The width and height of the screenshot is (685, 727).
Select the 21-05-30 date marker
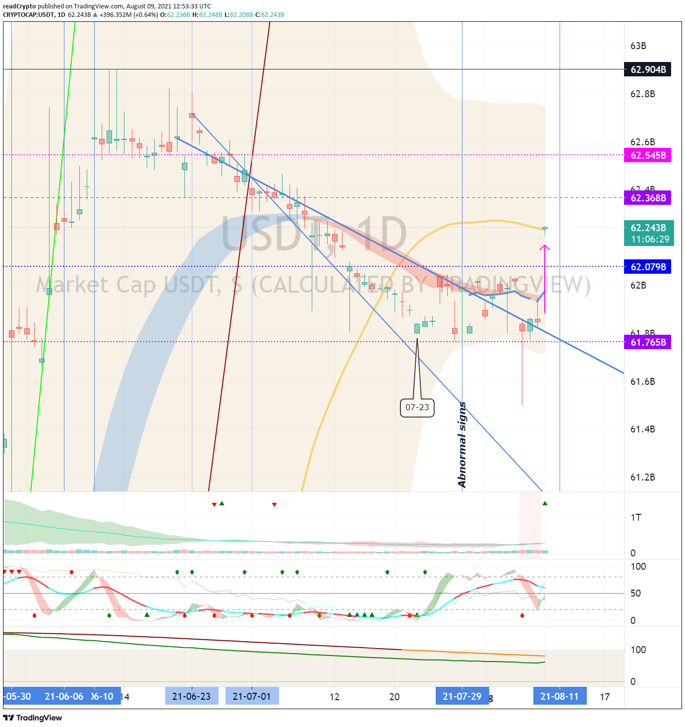point(18,696)
